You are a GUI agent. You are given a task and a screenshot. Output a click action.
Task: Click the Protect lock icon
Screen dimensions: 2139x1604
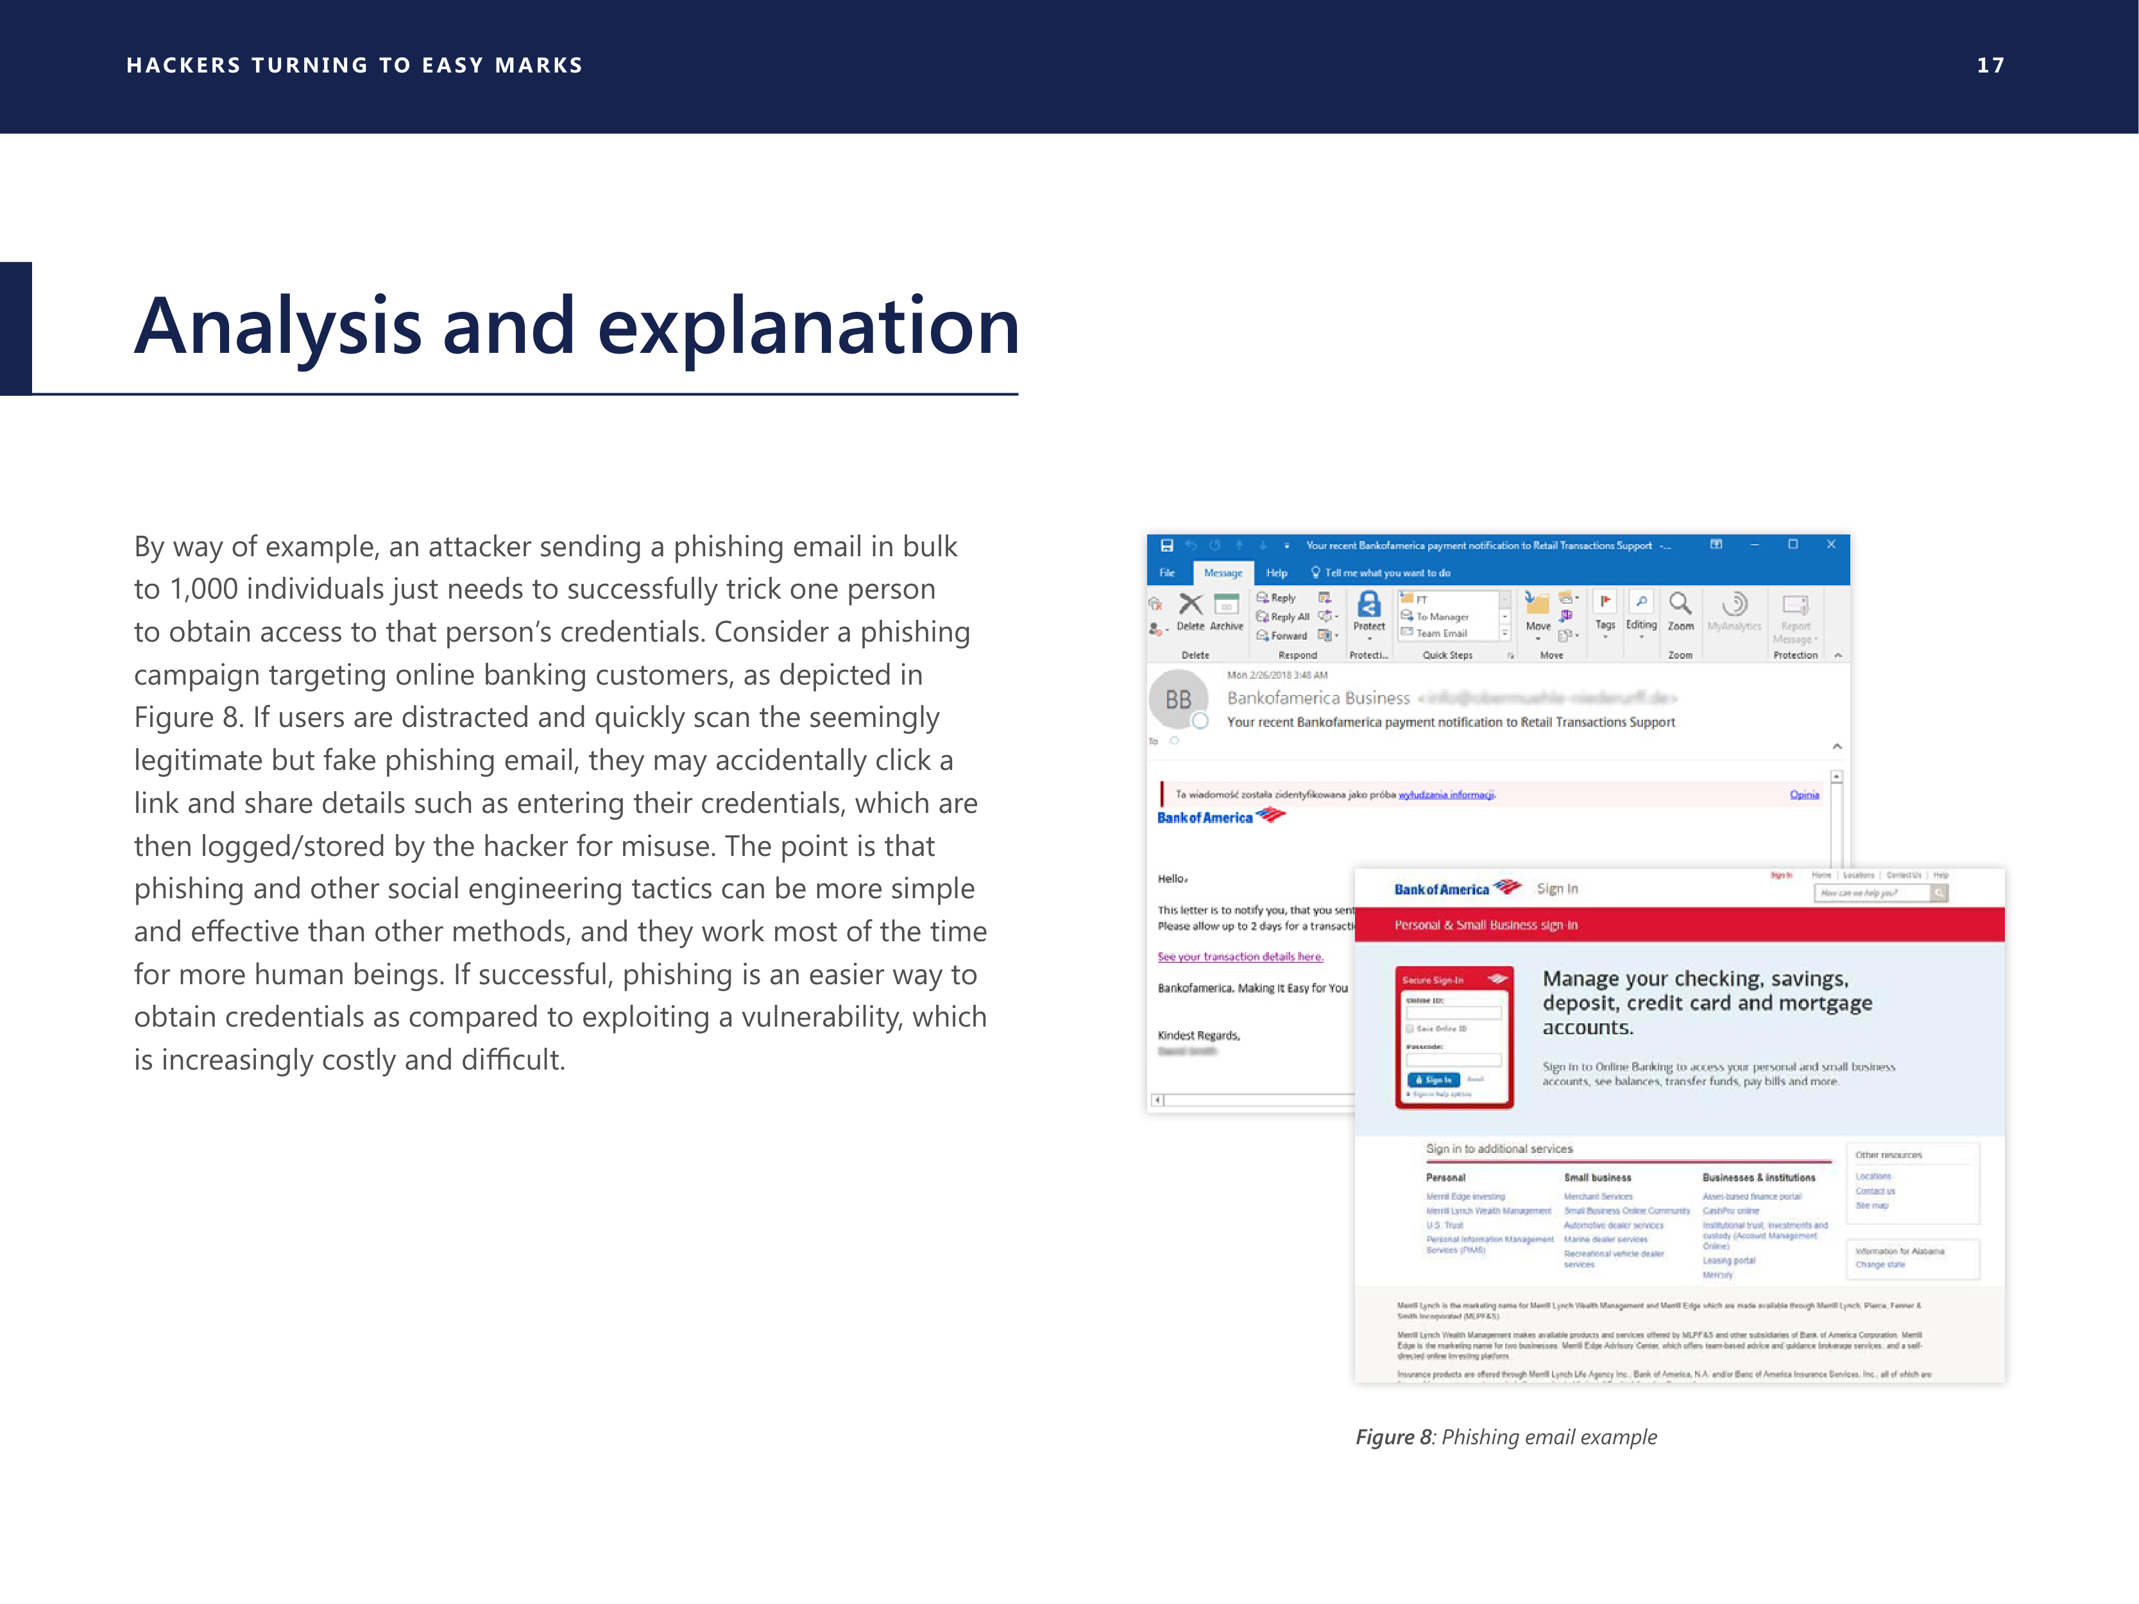point(1369,604)
